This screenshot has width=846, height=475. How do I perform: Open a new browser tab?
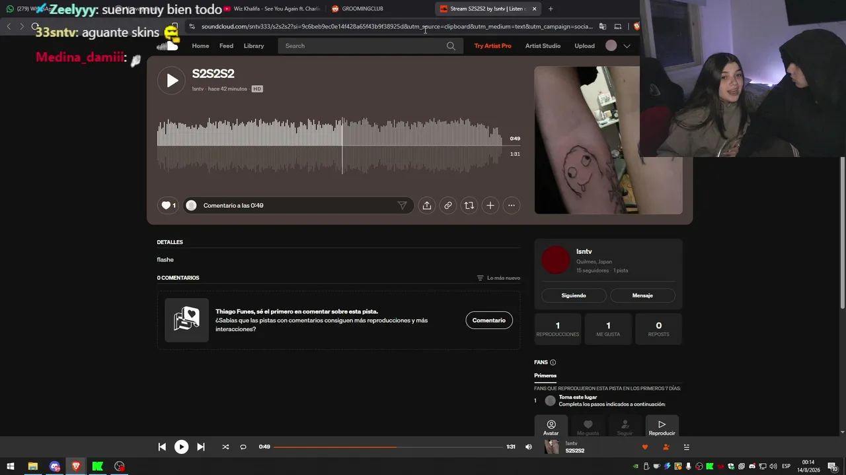551,9
